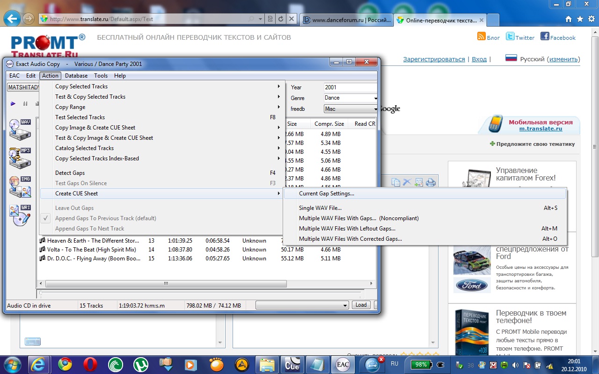Choose Single WAV File...
The width and height of the screenshot is (599, 374).
425,208
